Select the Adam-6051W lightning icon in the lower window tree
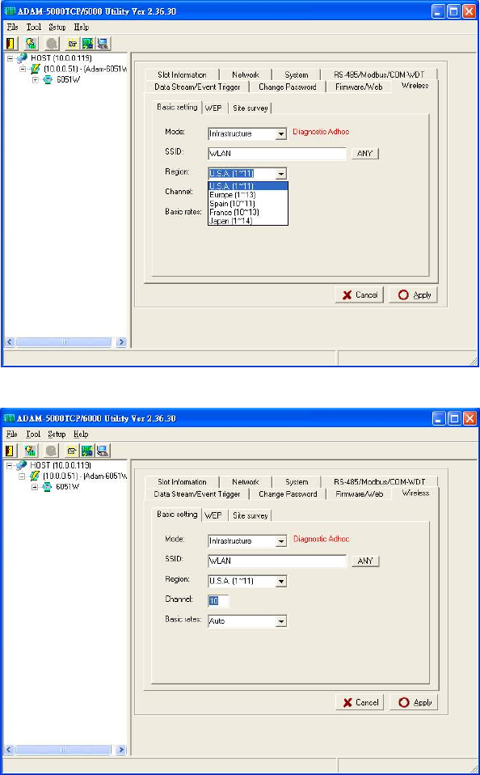480x775 pixels. [36, 476]
